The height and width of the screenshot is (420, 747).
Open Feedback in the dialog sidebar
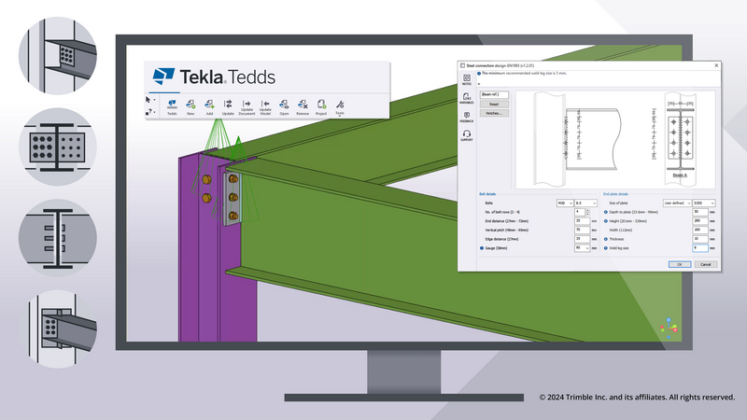467,118
